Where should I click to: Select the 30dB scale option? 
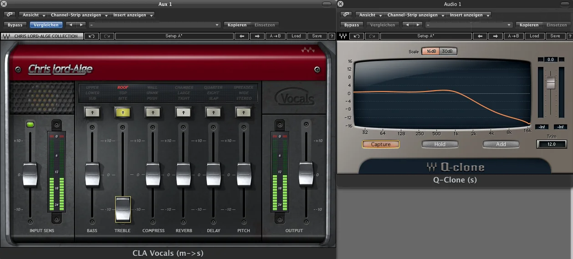(x=448, y=51)
